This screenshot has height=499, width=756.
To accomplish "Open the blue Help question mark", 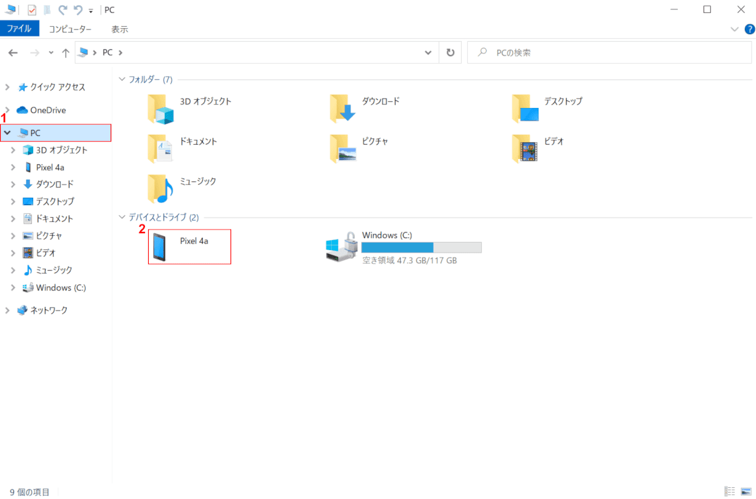I will 750,29.
